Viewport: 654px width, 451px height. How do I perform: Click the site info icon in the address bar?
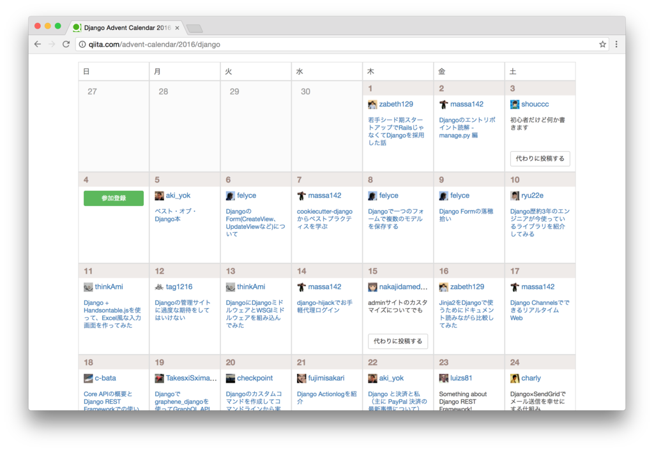tap(82, 44)
